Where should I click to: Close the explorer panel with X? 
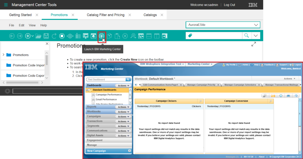(47, 44)
